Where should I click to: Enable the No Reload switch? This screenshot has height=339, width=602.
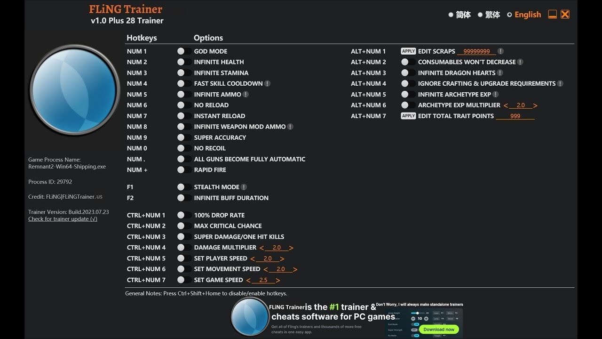tap(184, 105)
